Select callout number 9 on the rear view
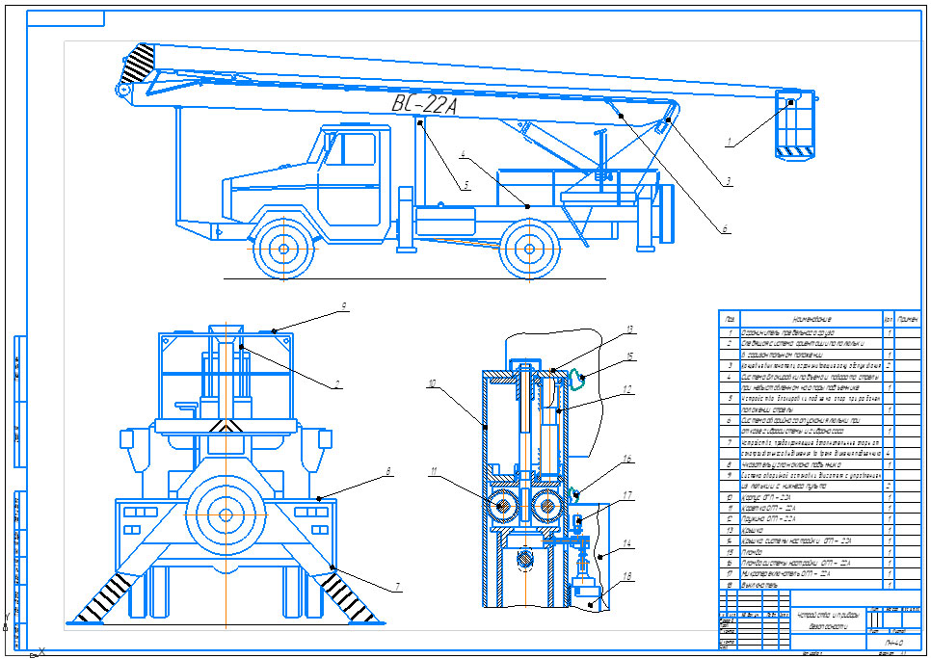The width and height of the screenshot is (931, 659). [344, 306]
